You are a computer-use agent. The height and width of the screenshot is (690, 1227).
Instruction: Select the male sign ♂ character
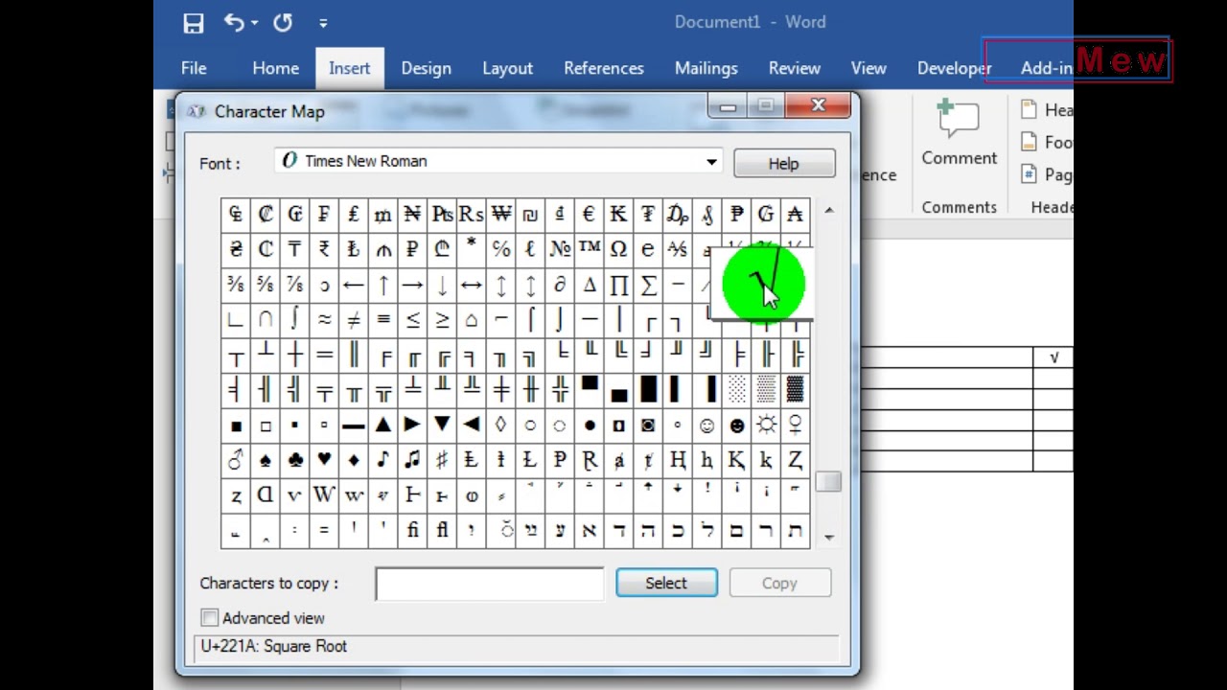[236, 460]
